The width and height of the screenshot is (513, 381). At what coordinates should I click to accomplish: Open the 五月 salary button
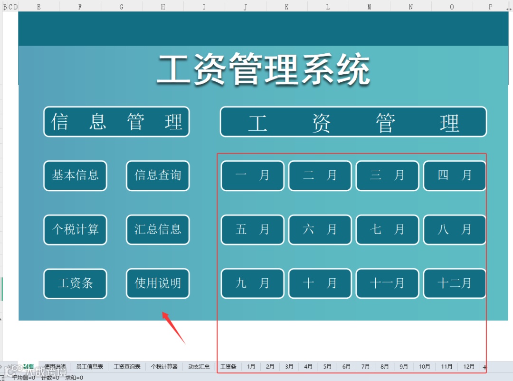[253, 230]
